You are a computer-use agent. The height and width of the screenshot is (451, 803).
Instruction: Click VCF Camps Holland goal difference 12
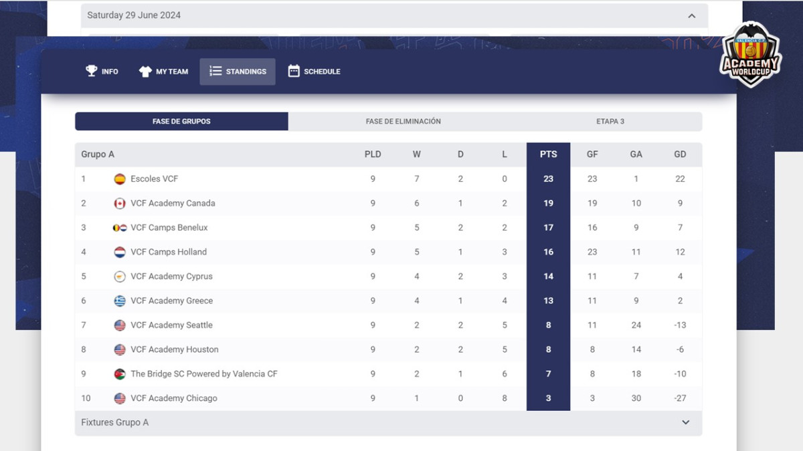680,252
